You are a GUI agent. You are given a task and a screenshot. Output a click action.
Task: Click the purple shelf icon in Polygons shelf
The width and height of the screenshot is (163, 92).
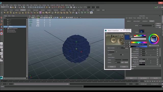coord(40,13)
